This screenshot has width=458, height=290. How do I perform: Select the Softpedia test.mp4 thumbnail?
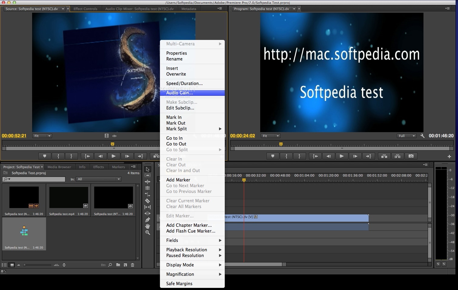pyautogui.click(x=68, y=198)
